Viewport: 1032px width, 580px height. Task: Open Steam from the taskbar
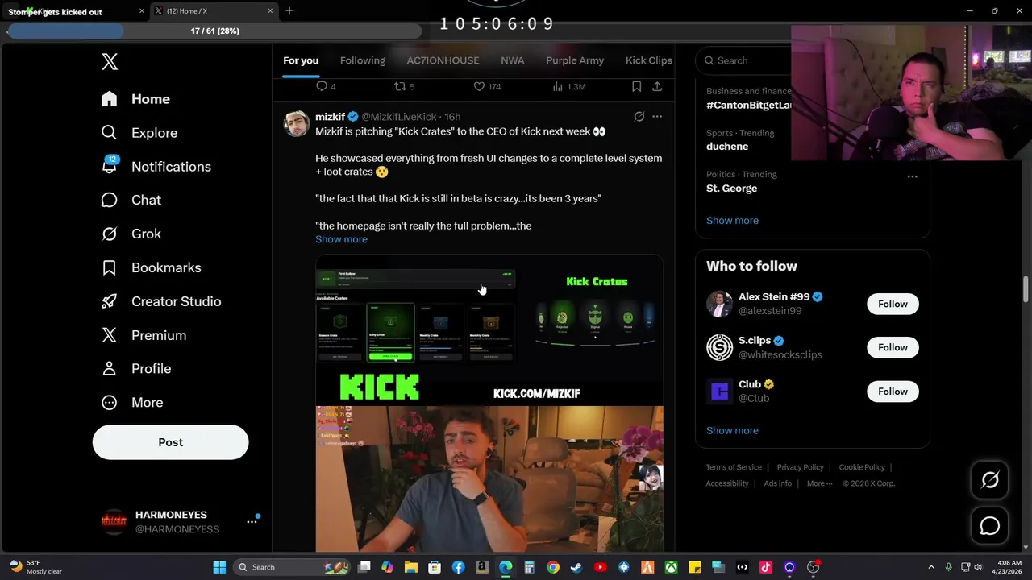click(x=576, y=567)
